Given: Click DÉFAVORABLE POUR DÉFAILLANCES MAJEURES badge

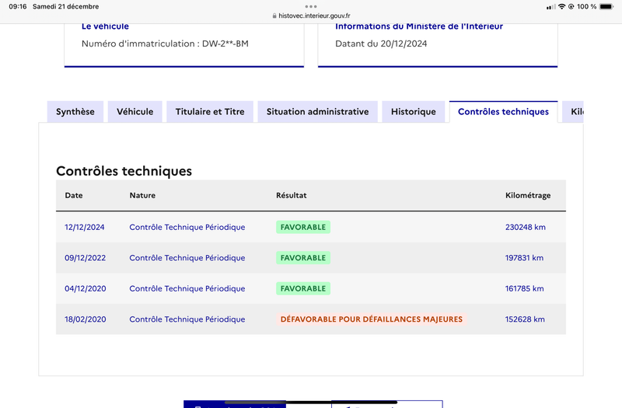Looking at the screenshot, I should (372, 319).
